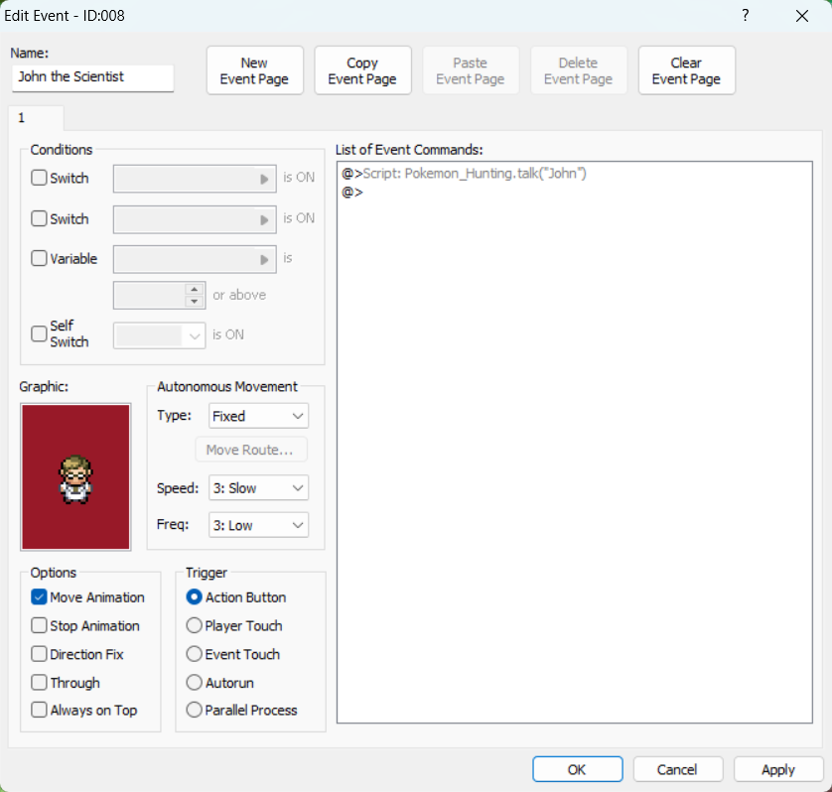The height and width of the screenshot is (792, 832).
Task: Choose the Parallel Process trigger
Action: pos(195,711)
